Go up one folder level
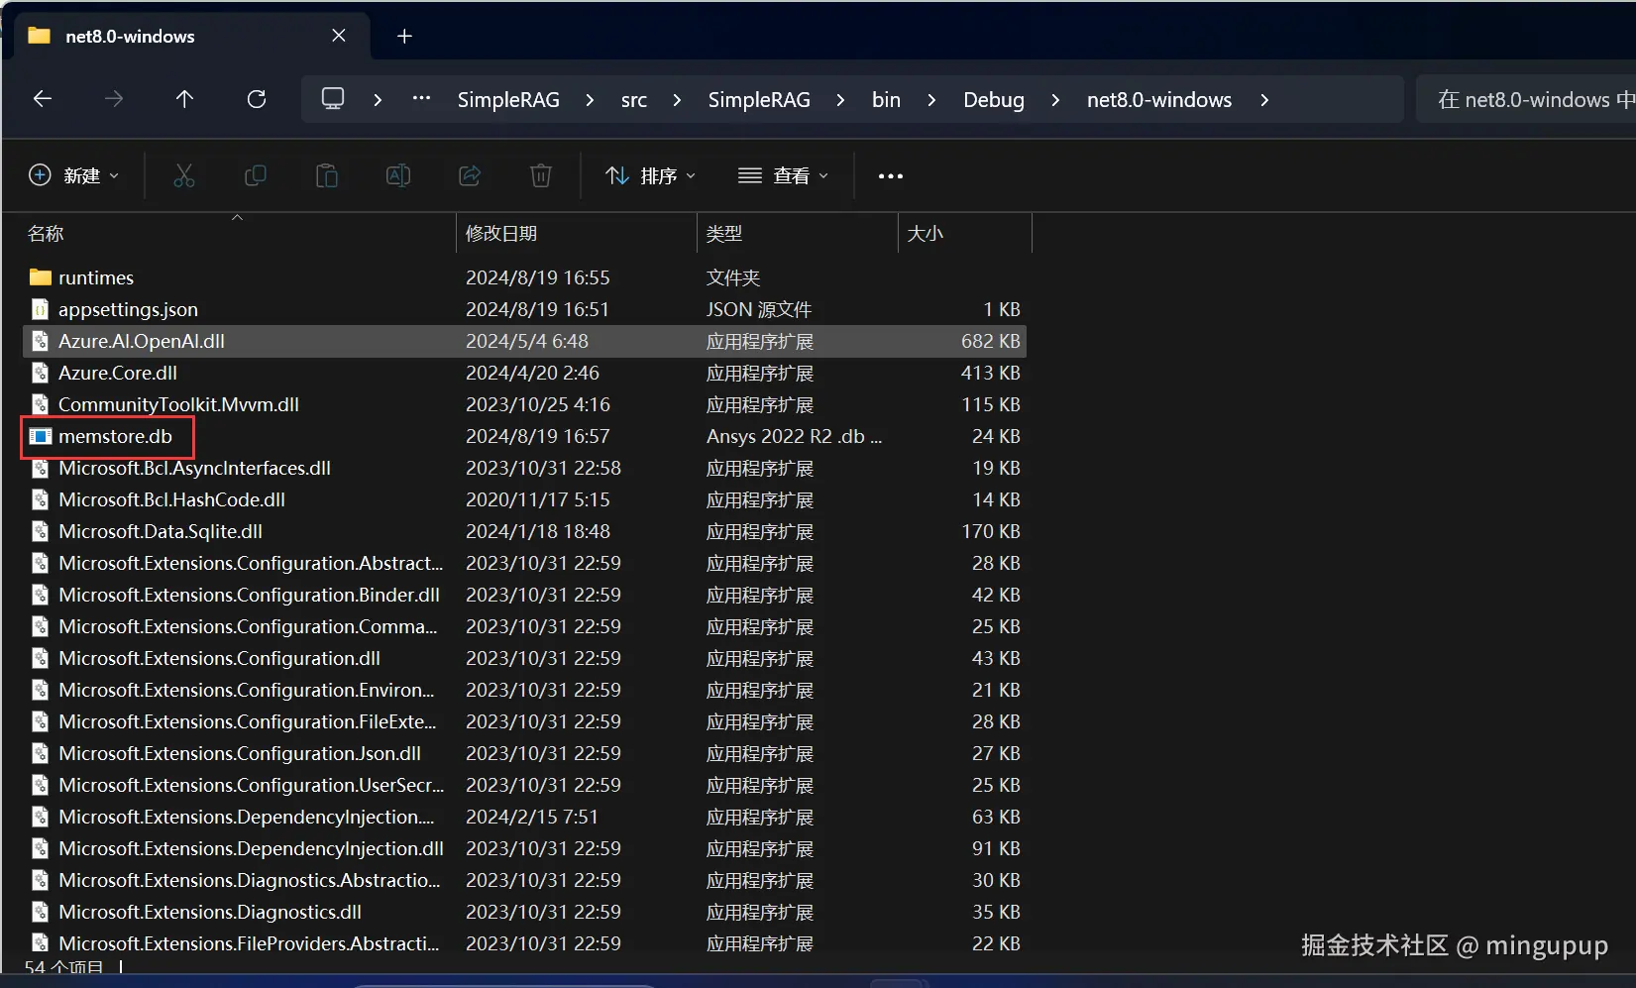This screenshot has width=1636, height=988. click(184, 99)
